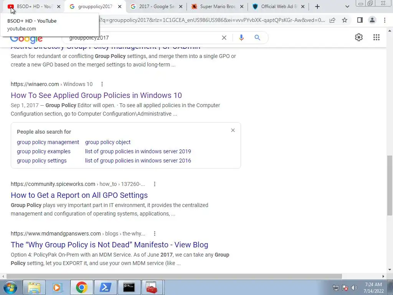
Task: Close the Official Web Ad Blocker tab
Action: click(303, 7)
